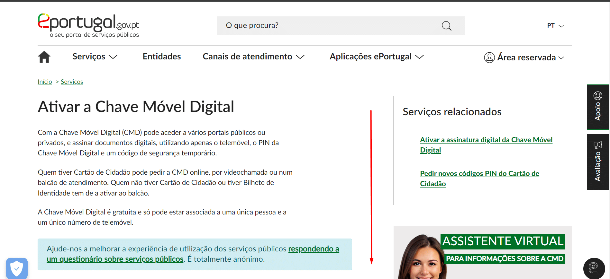The width and height of the screenshot is (610, 279).
Task: Open the chatbot bubble icon
Action: [x=594, y=268]
